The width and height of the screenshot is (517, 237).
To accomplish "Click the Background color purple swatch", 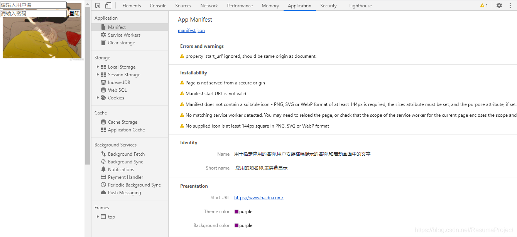I will [237, 225].
